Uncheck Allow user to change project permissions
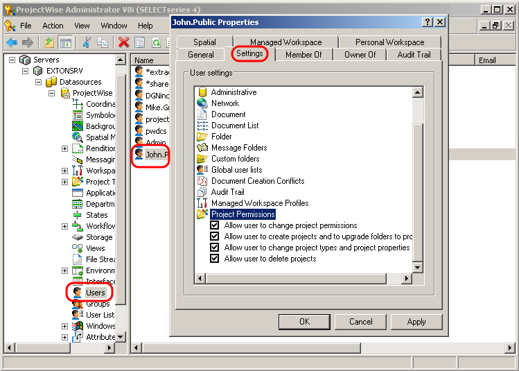Image resolution: width=519 pixels, height=371 pixels. [215, 225]
